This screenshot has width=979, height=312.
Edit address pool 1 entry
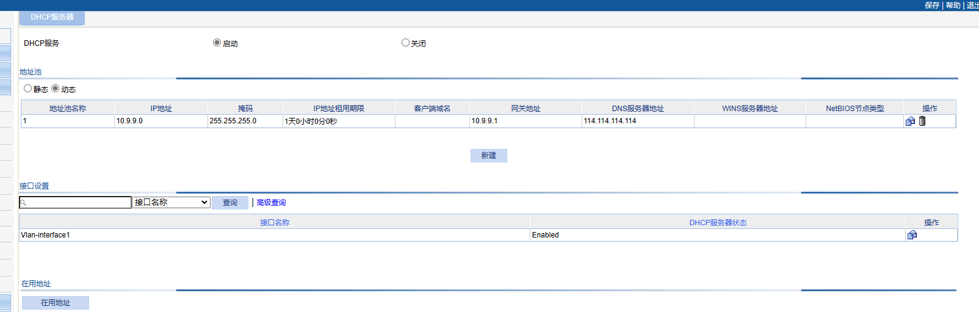[x=910, y=122]
